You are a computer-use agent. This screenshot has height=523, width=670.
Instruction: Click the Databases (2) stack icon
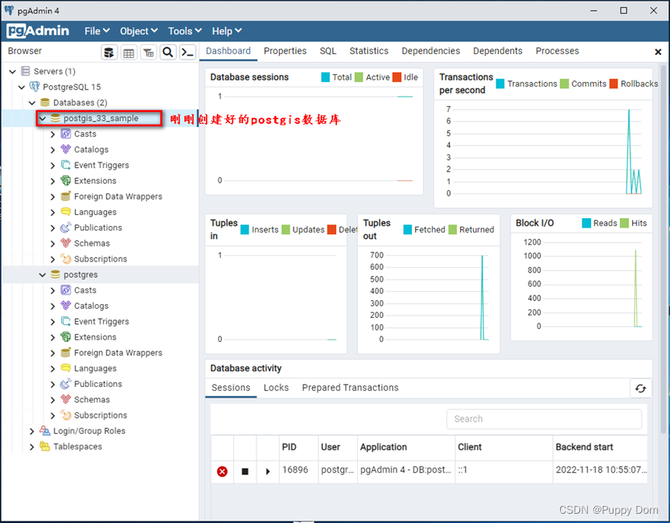point(45,102)
